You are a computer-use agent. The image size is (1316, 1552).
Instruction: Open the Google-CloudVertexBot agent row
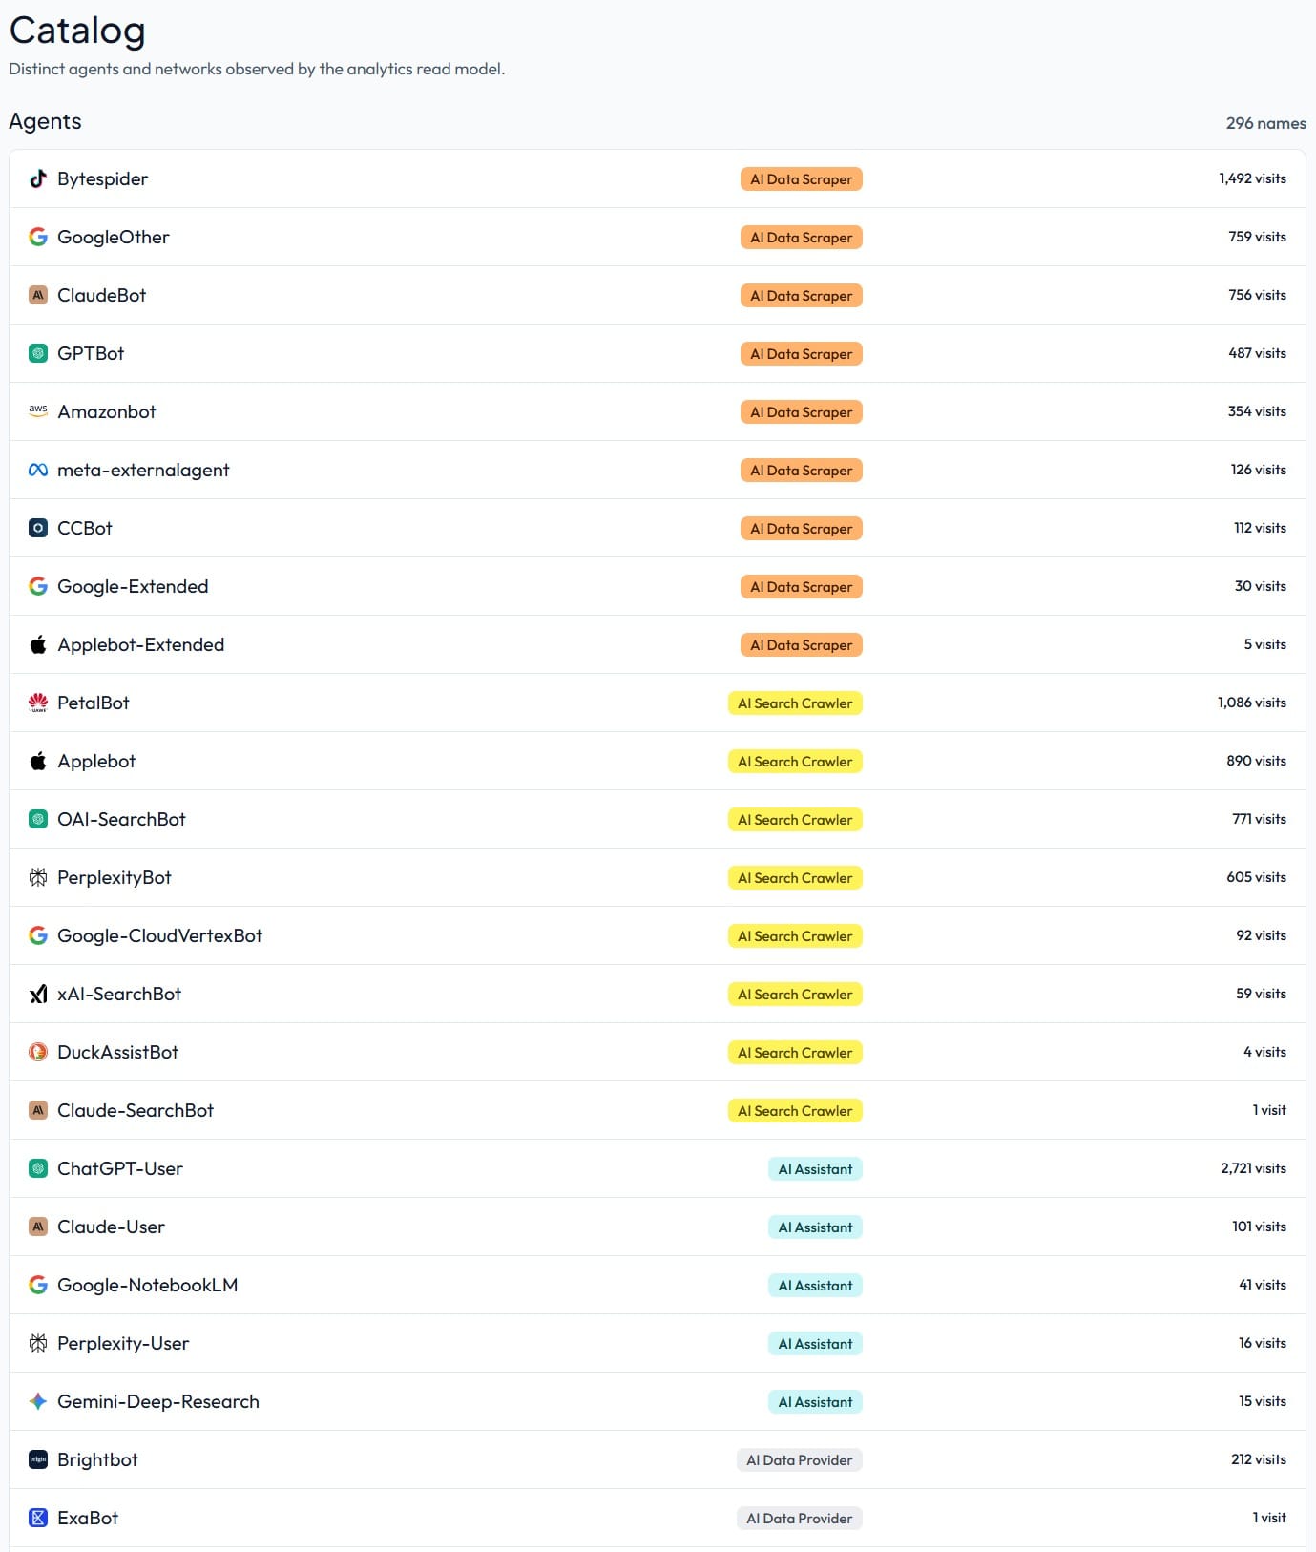click(658, 935)
